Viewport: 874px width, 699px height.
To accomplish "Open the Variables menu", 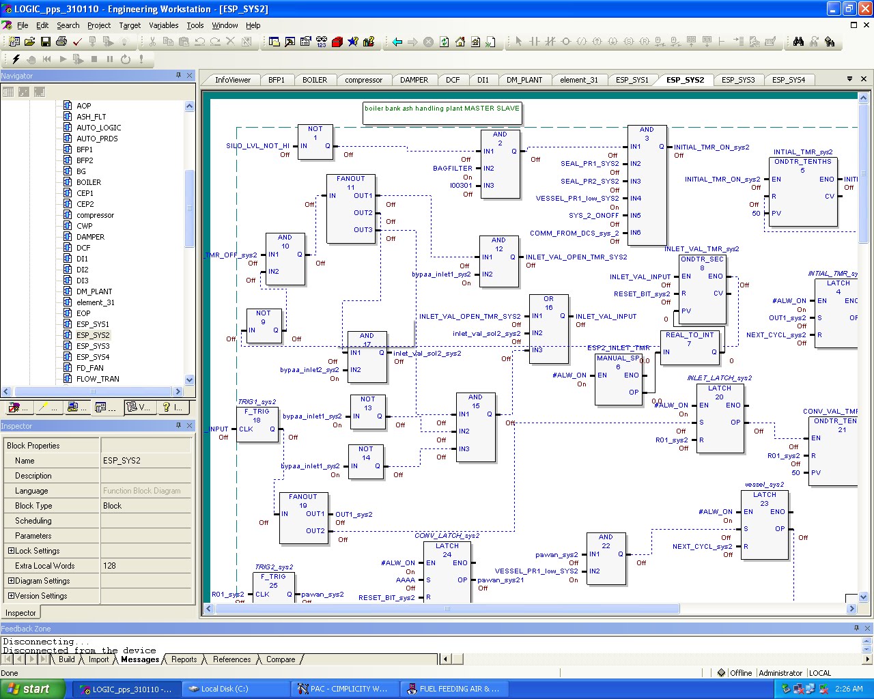I will coord(163,25).
